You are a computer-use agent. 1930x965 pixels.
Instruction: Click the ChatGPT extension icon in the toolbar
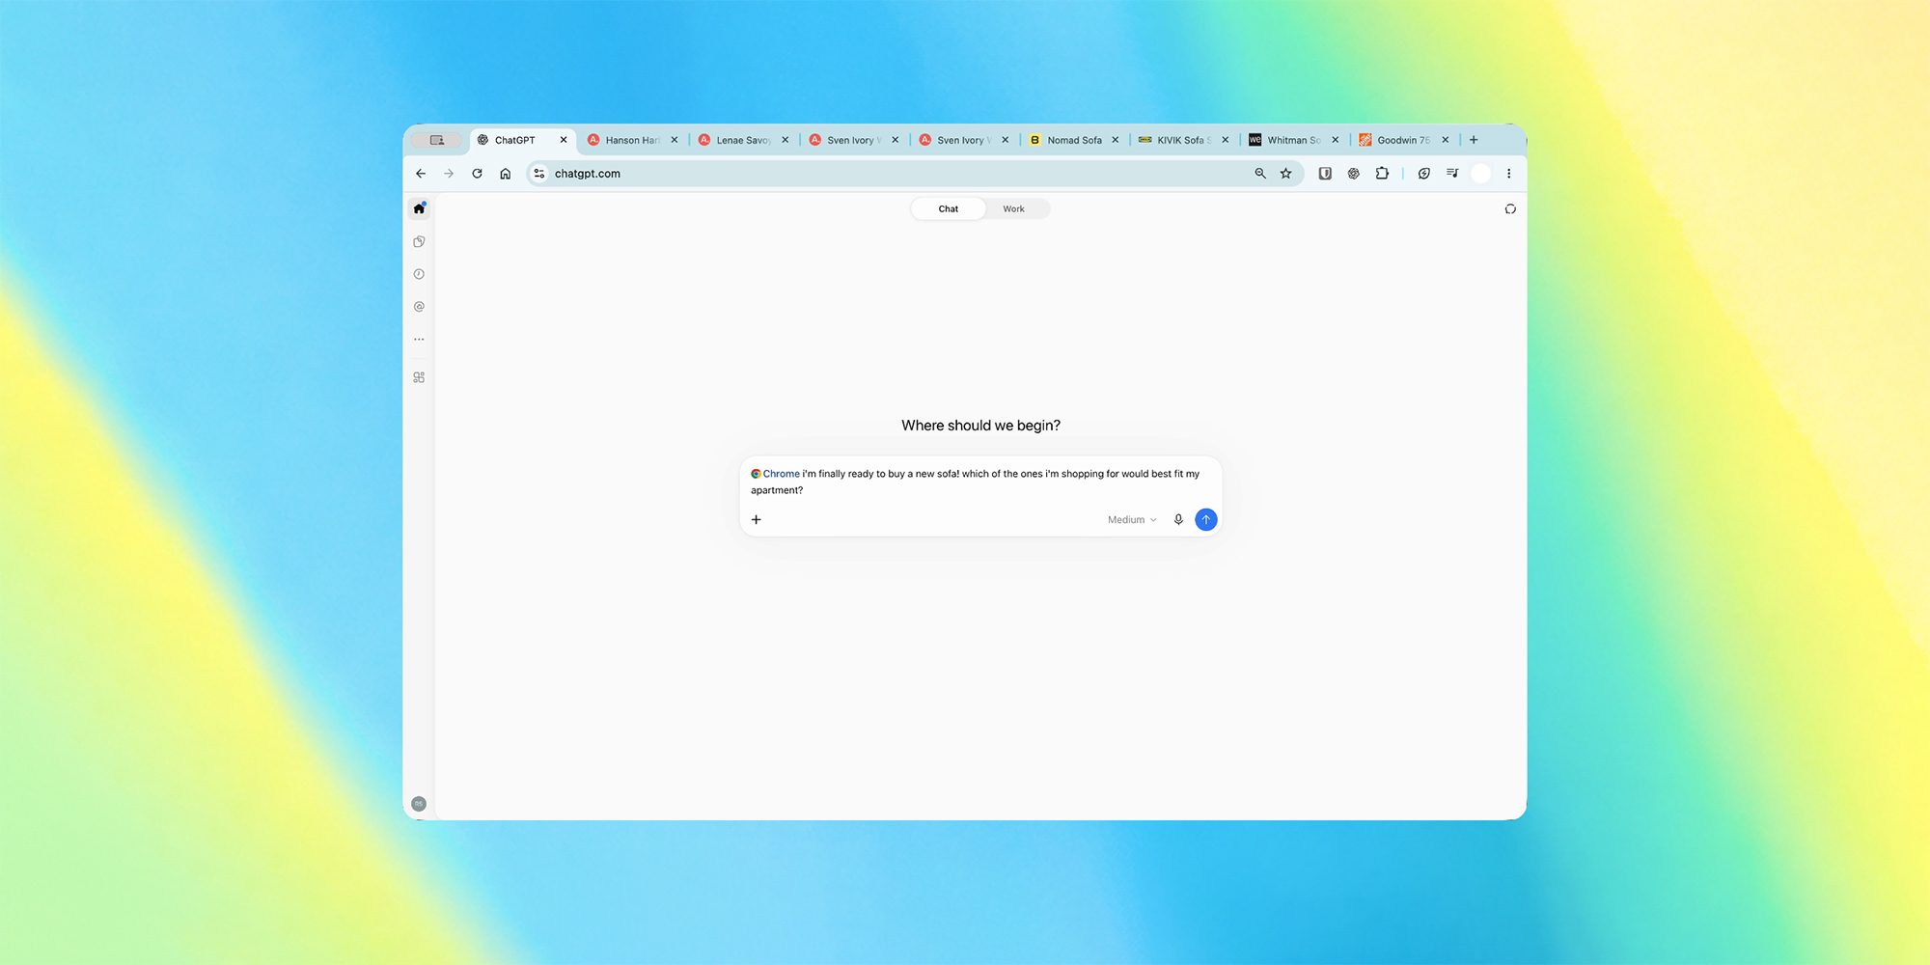[x=1353, y=174]
